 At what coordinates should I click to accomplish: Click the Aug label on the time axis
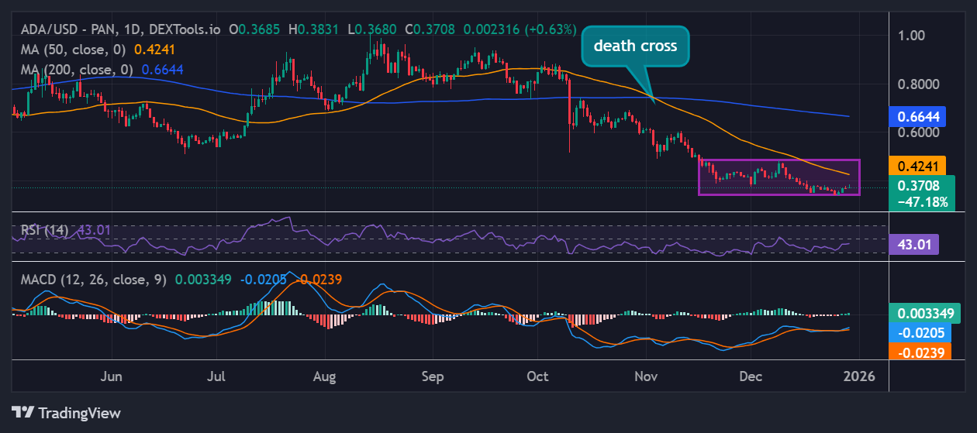pos(325,376)
